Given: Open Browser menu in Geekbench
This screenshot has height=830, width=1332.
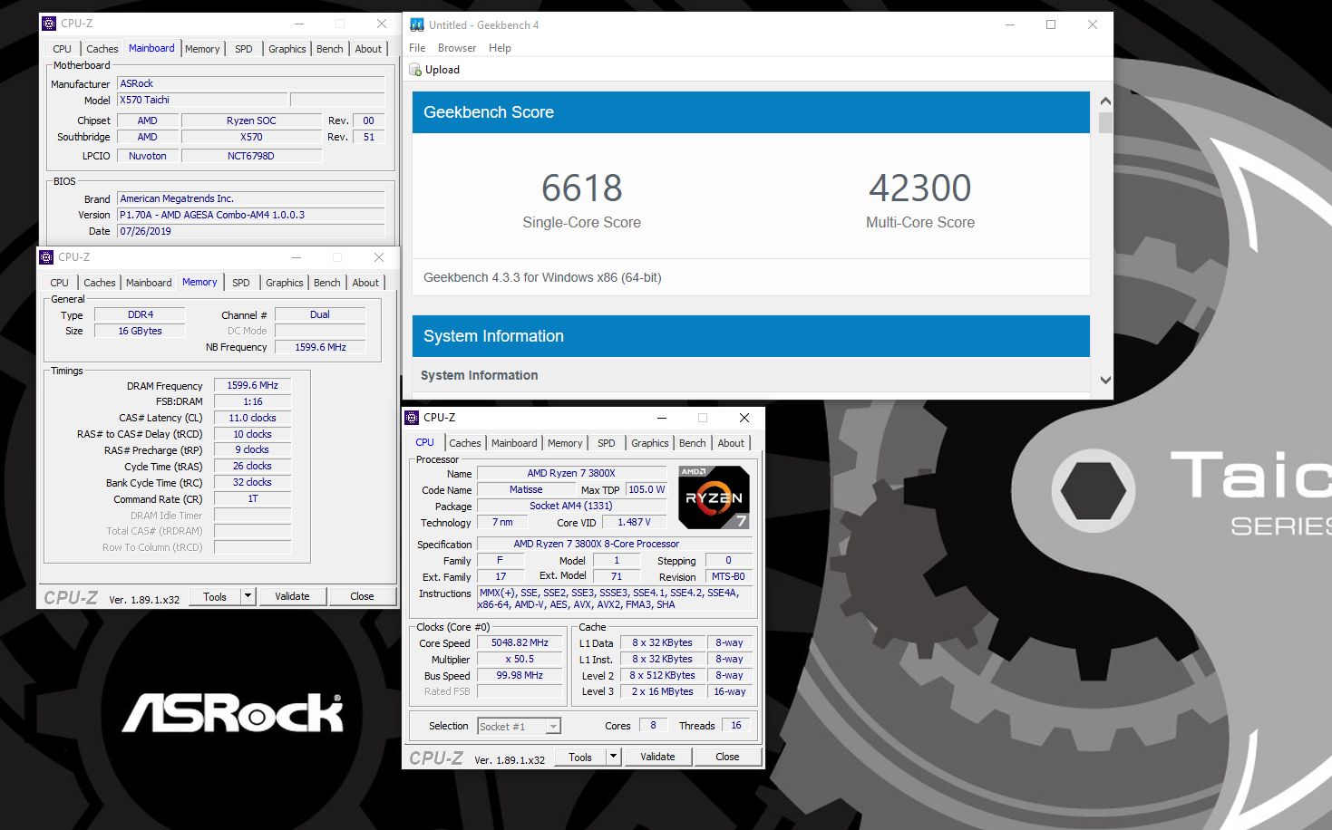Looking at the screenshot, I should 457,48.
